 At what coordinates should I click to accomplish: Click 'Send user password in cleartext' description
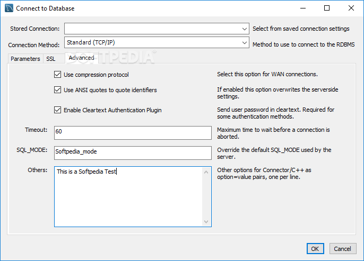[276, 113]
